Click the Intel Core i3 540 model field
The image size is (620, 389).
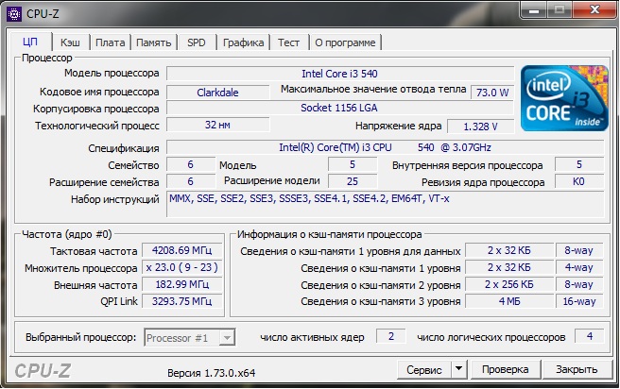click(x=340, y=74)
